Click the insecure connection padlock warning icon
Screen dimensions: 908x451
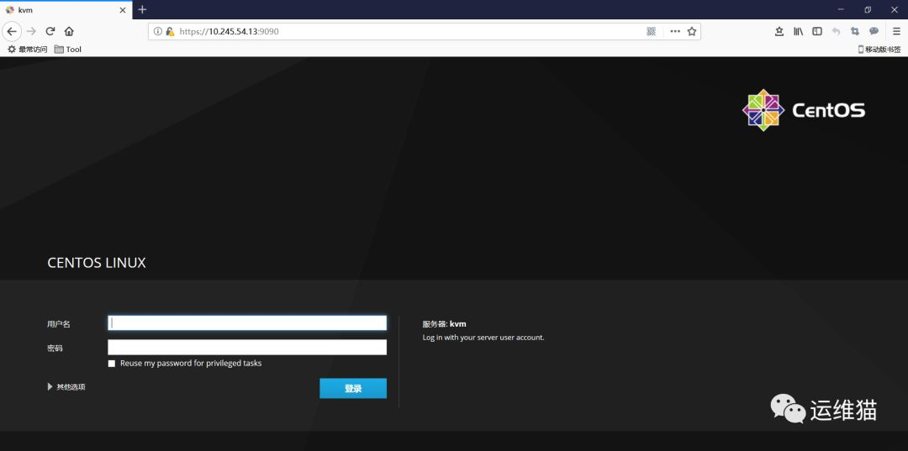pyautogui.click(x=170, y=31)
